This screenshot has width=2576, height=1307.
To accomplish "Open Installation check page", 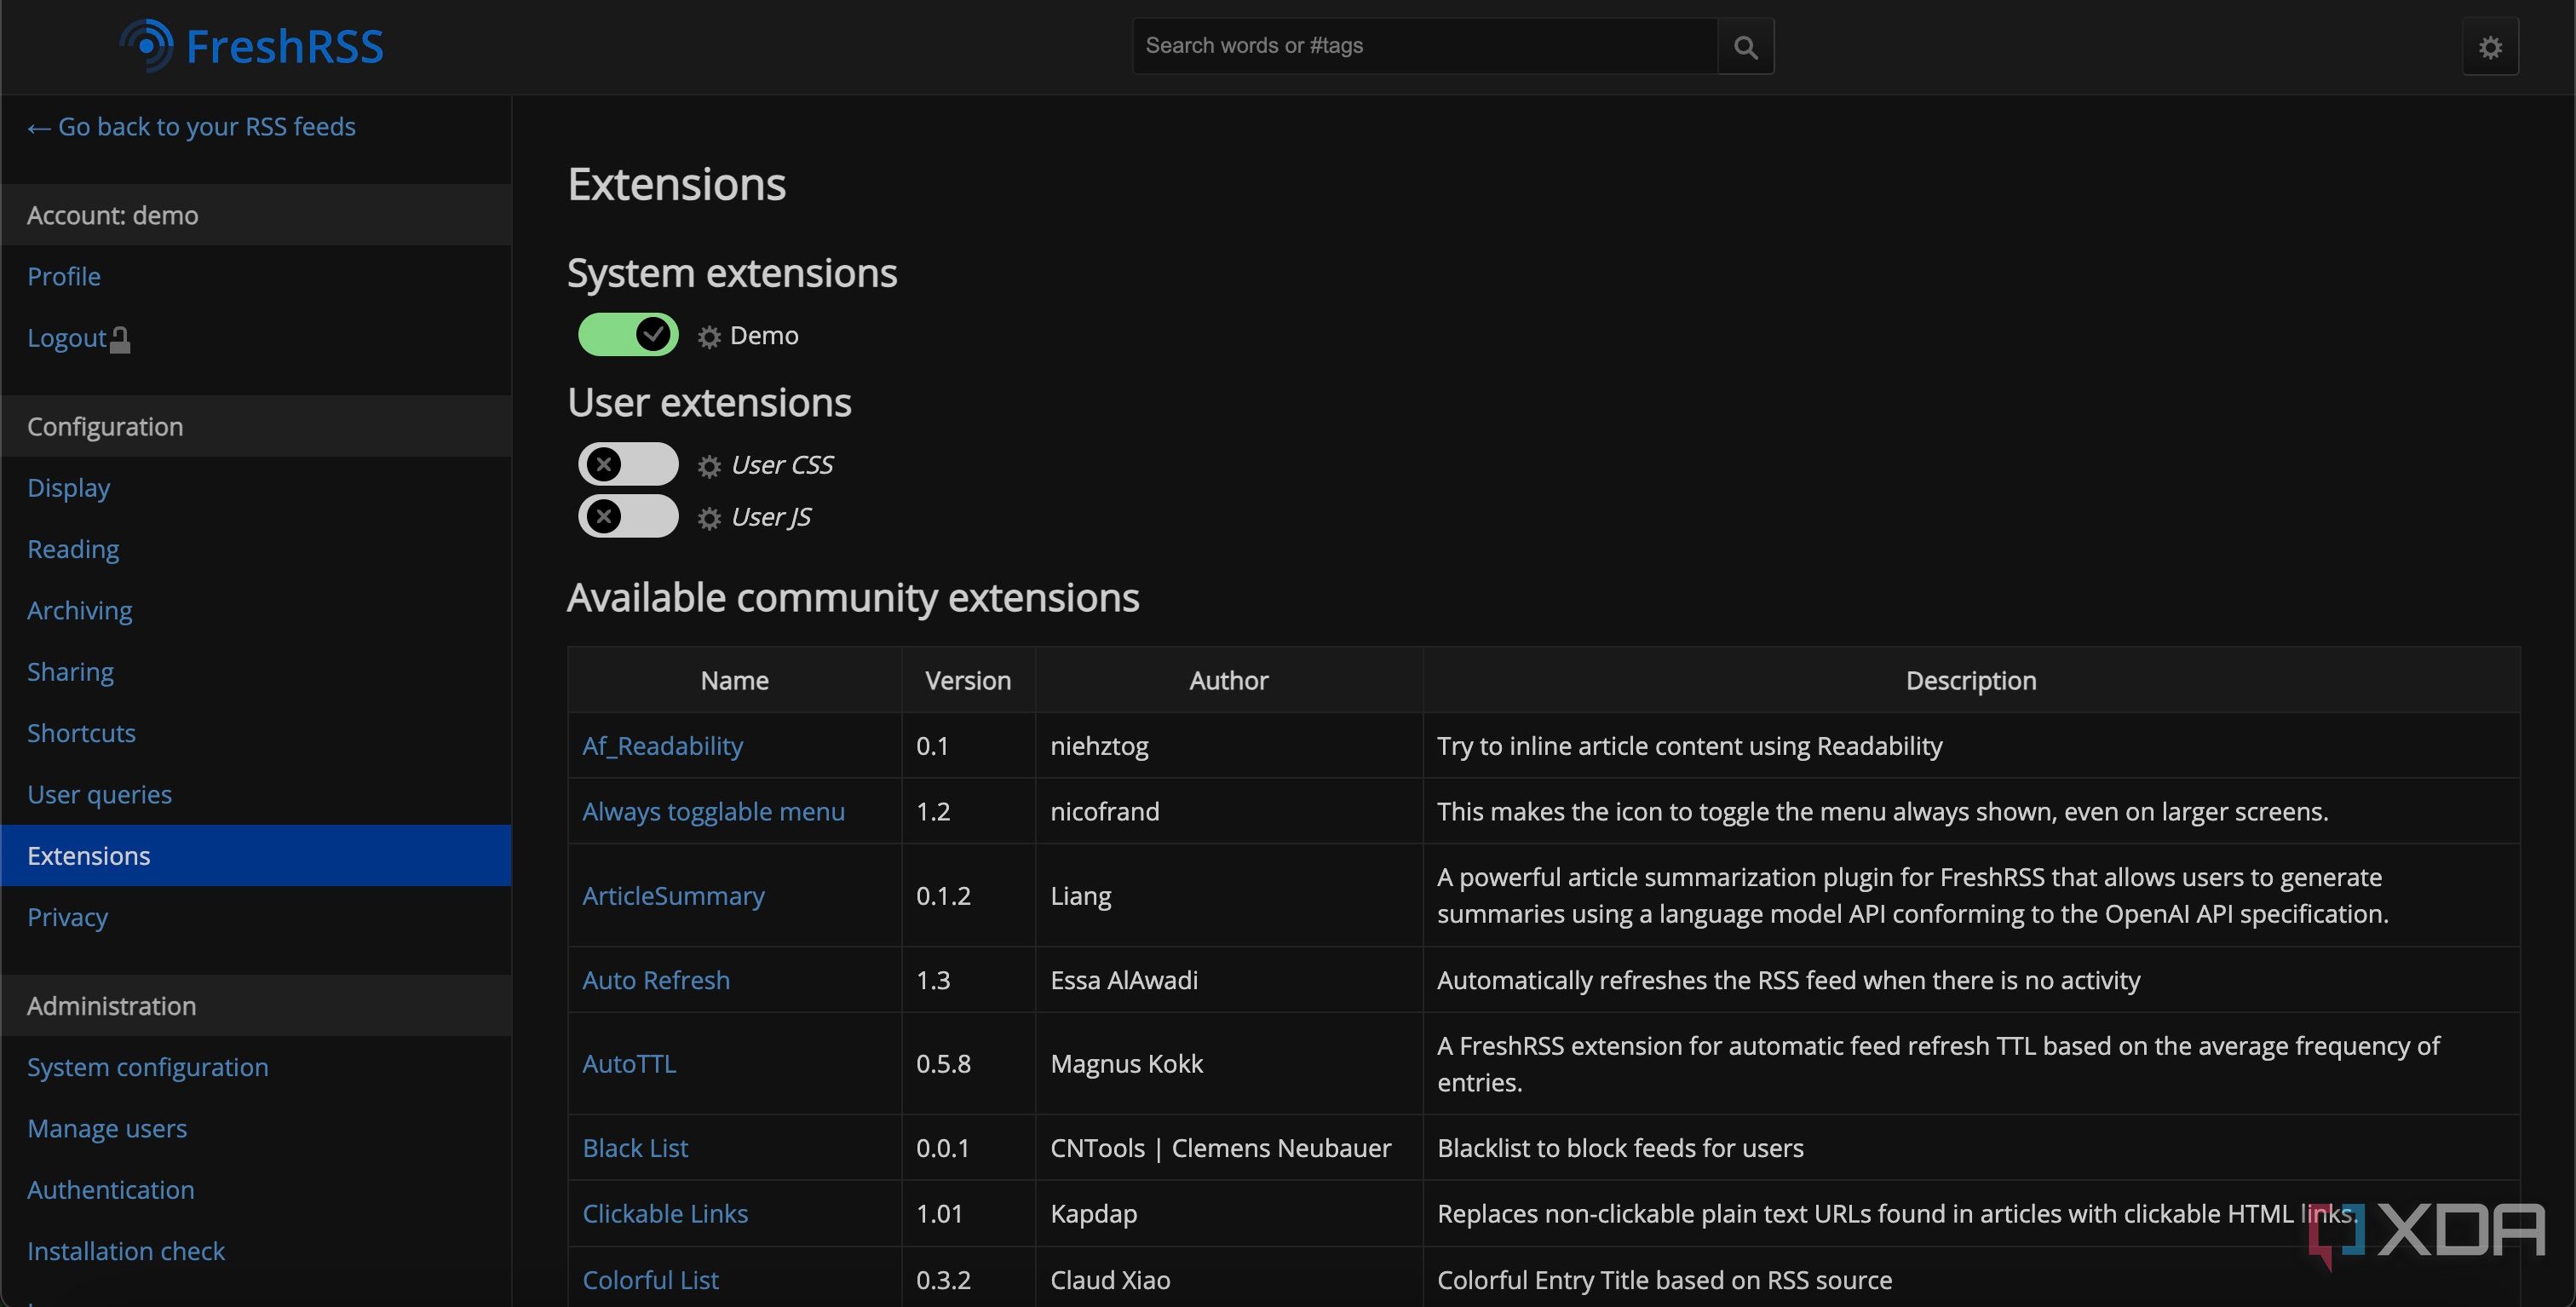I will [x=125, y=1251].
